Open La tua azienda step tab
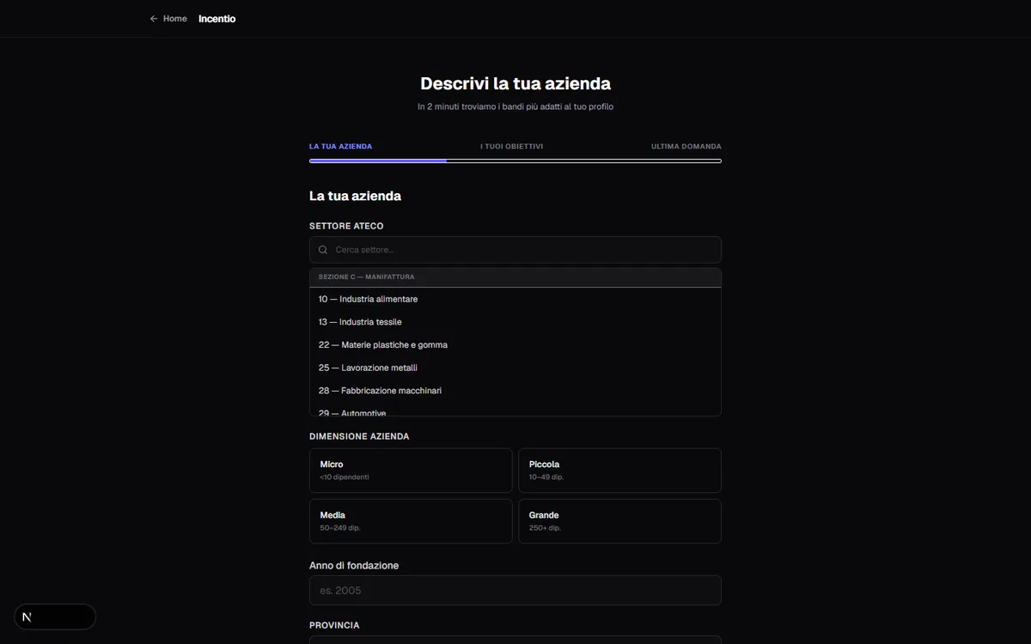Screen dimensions: 1031x644 point(340,147)
